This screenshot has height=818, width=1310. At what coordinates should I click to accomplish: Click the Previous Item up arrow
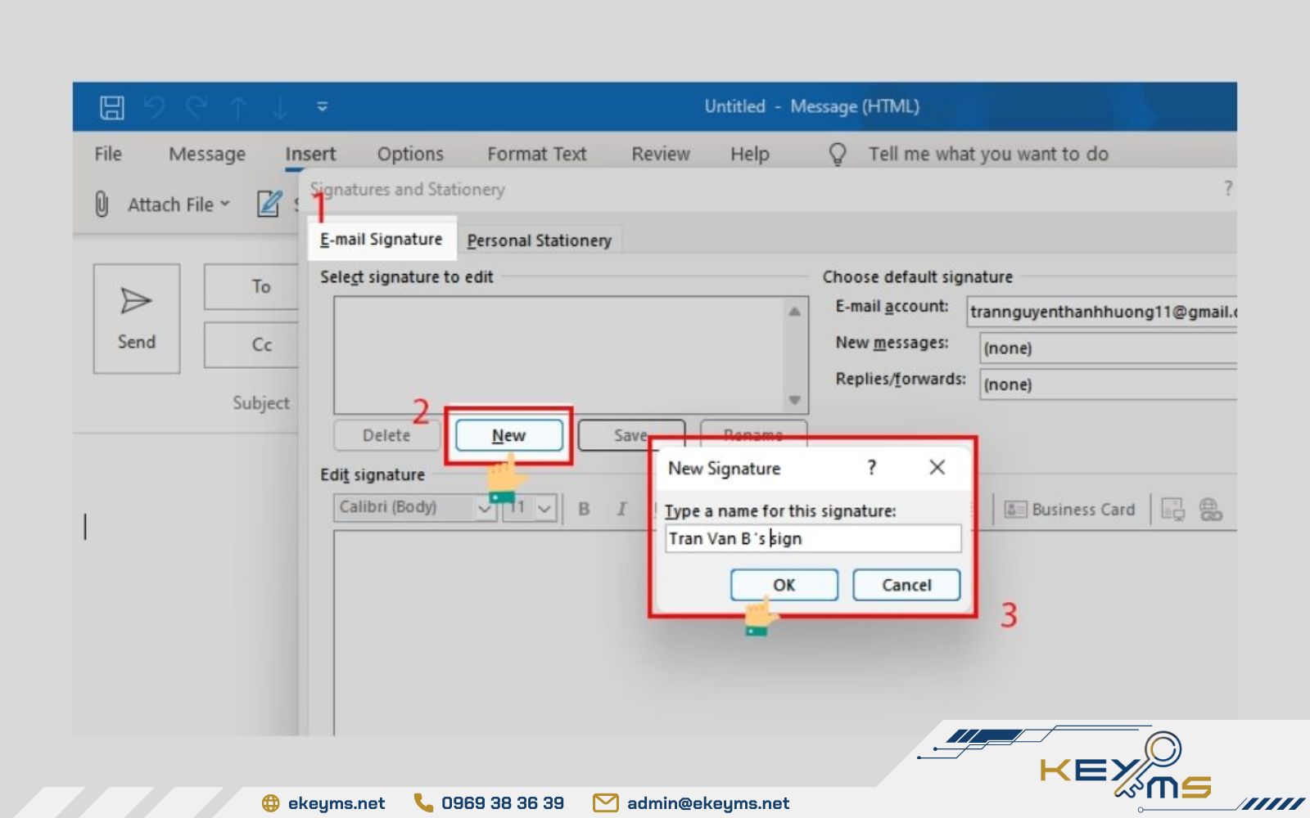click(x=238, y=107)
